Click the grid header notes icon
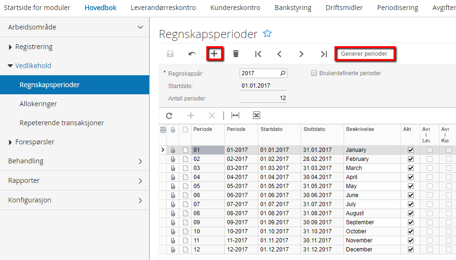This screenshot has height=260, width=456. (x=185, y=130)
